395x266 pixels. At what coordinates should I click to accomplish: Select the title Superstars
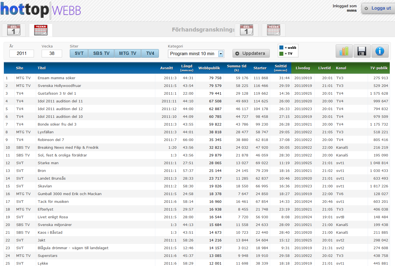tap(47, 256)
